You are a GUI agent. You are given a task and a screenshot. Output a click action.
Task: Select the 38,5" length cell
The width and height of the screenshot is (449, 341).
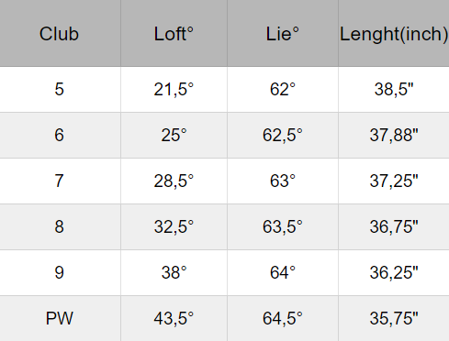click(x=394, y=89)
